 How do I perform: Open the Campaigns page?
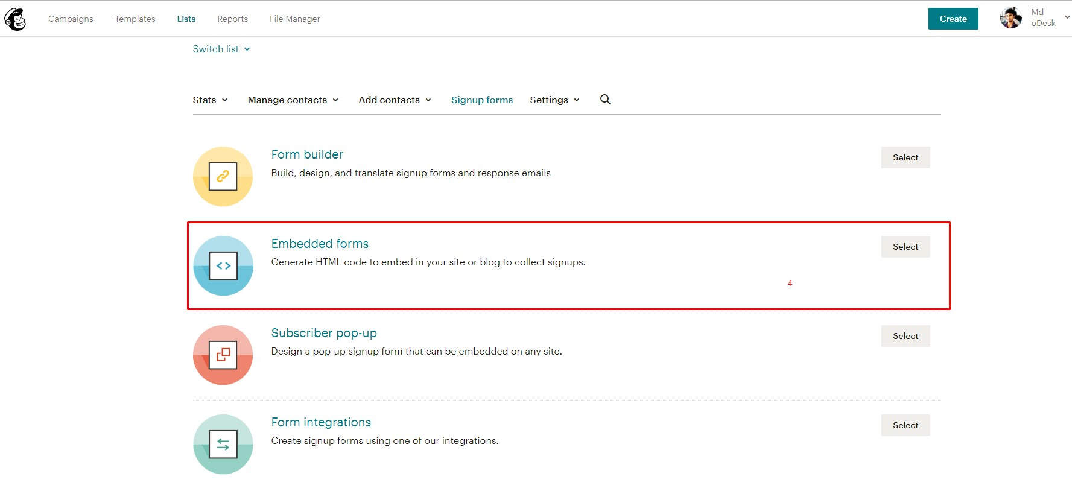click(x=71, y=19)
